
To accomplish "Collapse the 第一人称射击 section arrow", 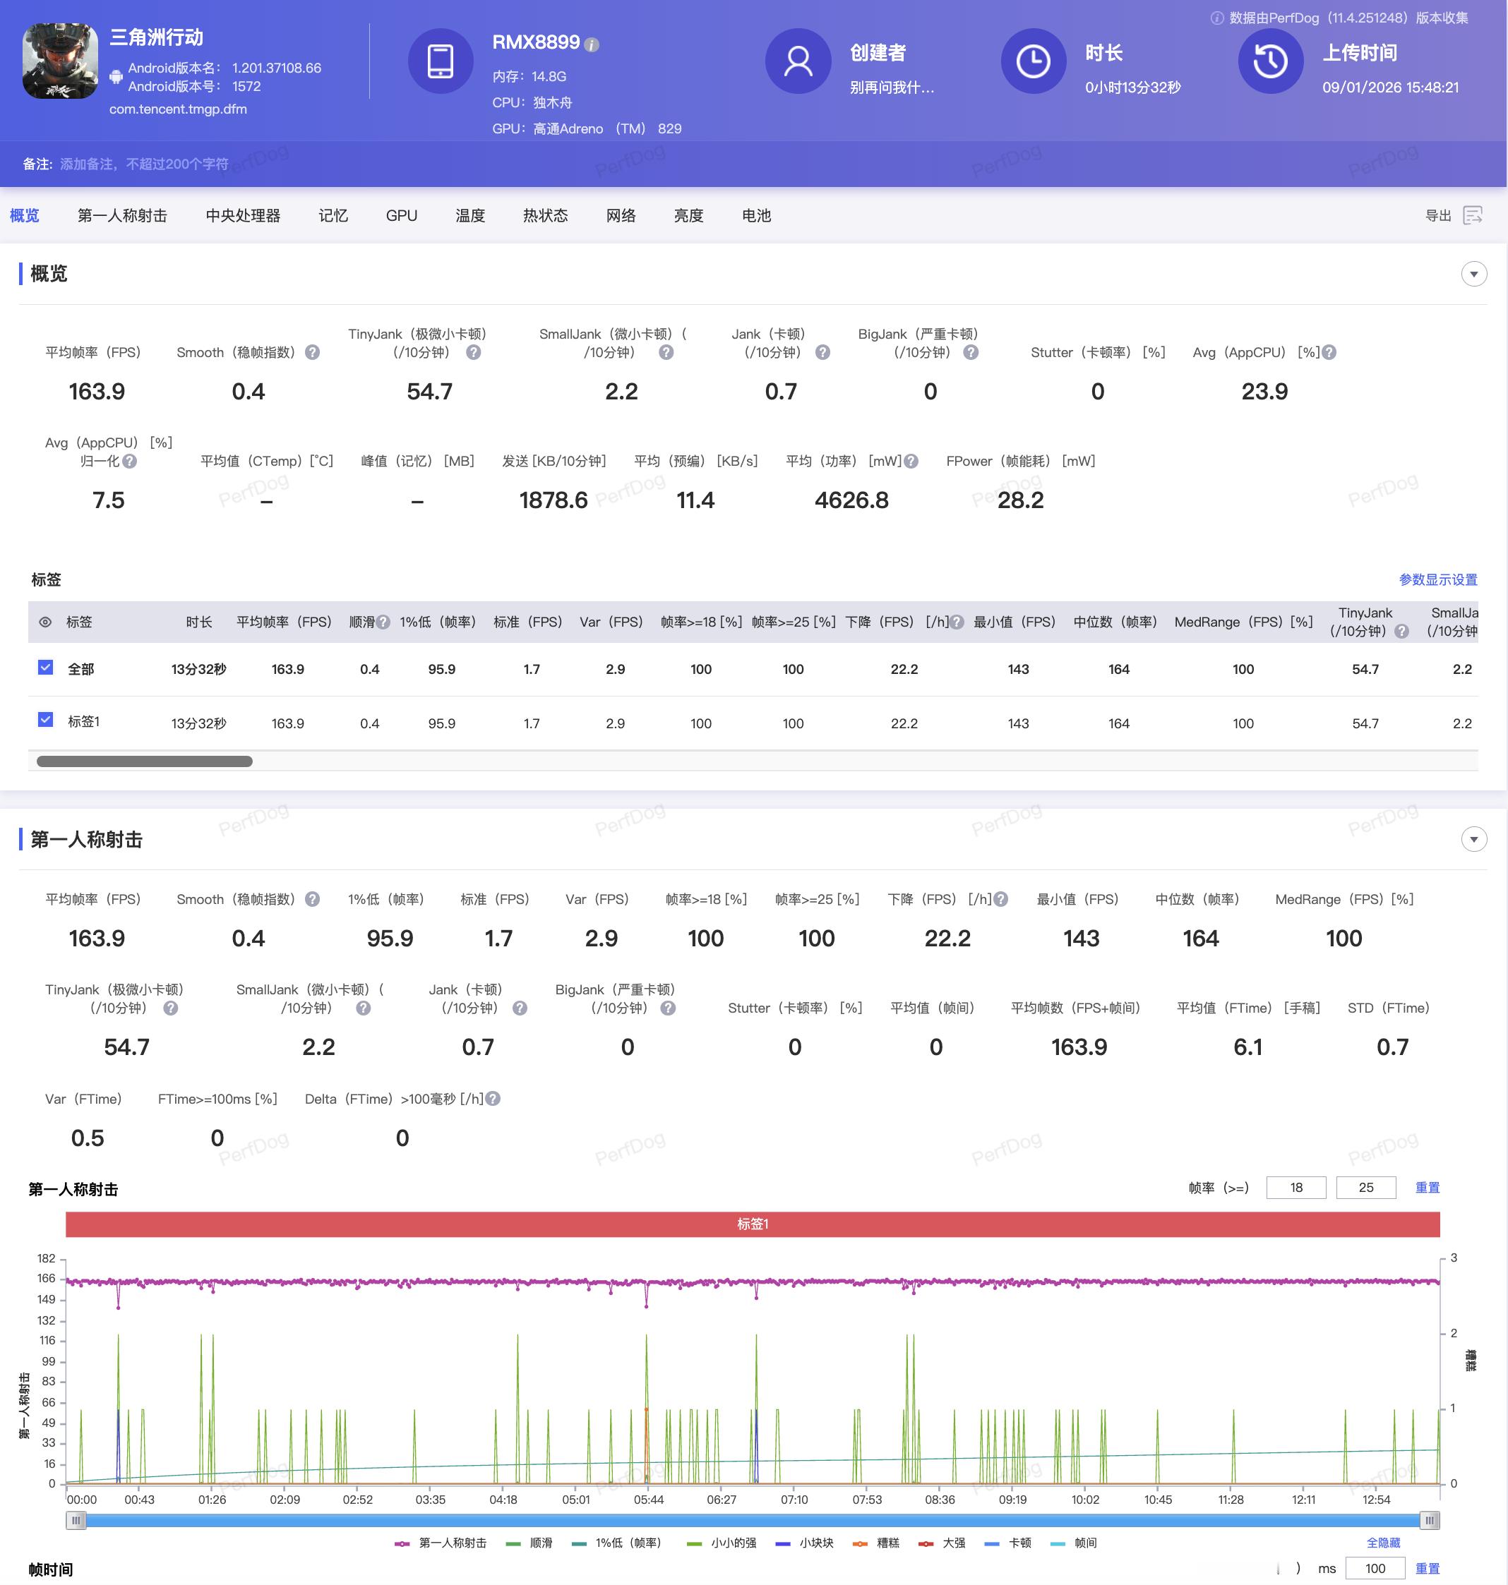I will click(1473, 840).
